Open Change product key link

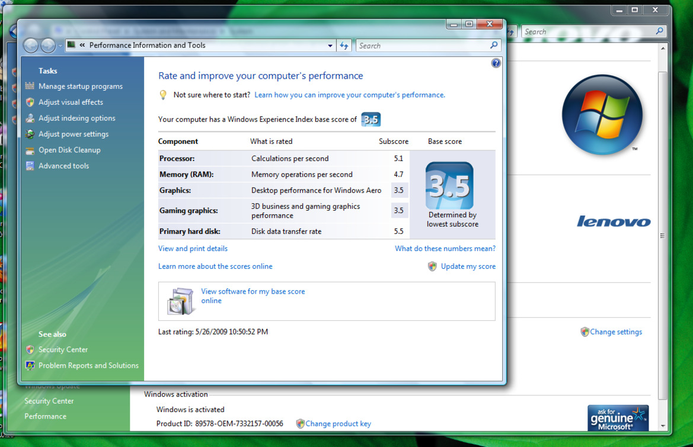[x=338, y=423]
